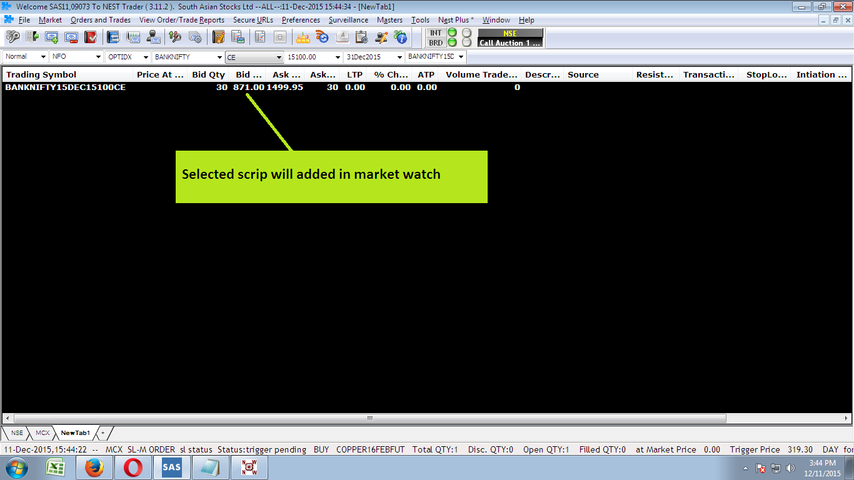Viewport: 854px width, 480px height.
Task: Open the View Order/Trade Reports menu
Action: coord(182,20)
